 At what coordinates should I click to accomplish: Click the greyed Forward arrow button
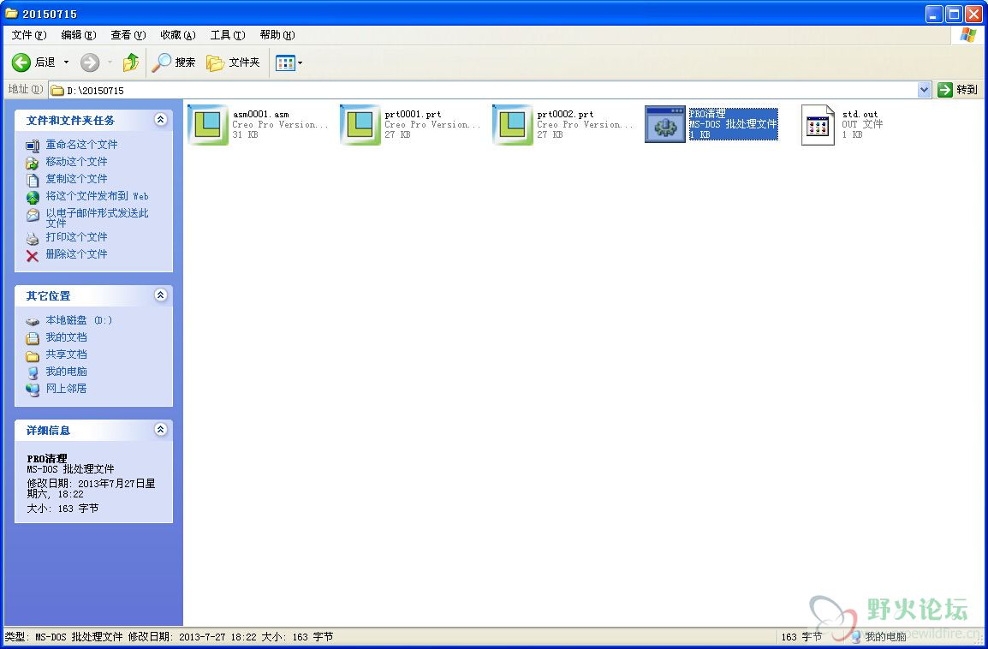pos(90,63)
